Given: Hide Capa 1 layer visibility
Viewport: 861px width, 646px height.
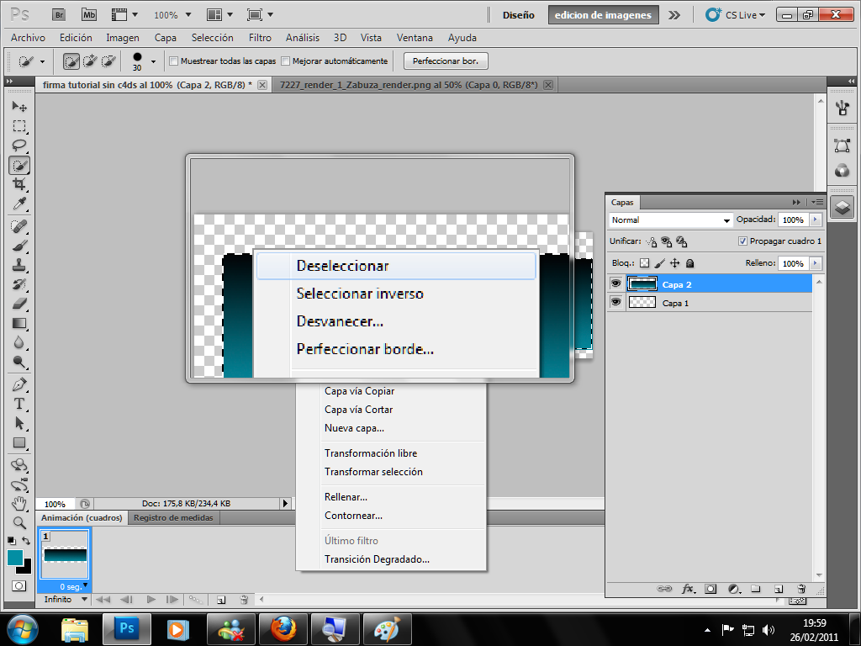Looking at the screenshot, I should (616, 302).
